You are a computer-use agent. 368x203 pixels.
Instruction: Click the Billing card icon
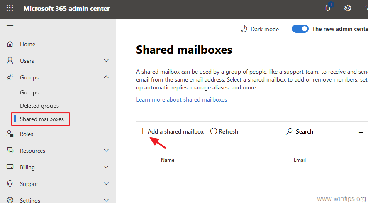tap(10, 167)
